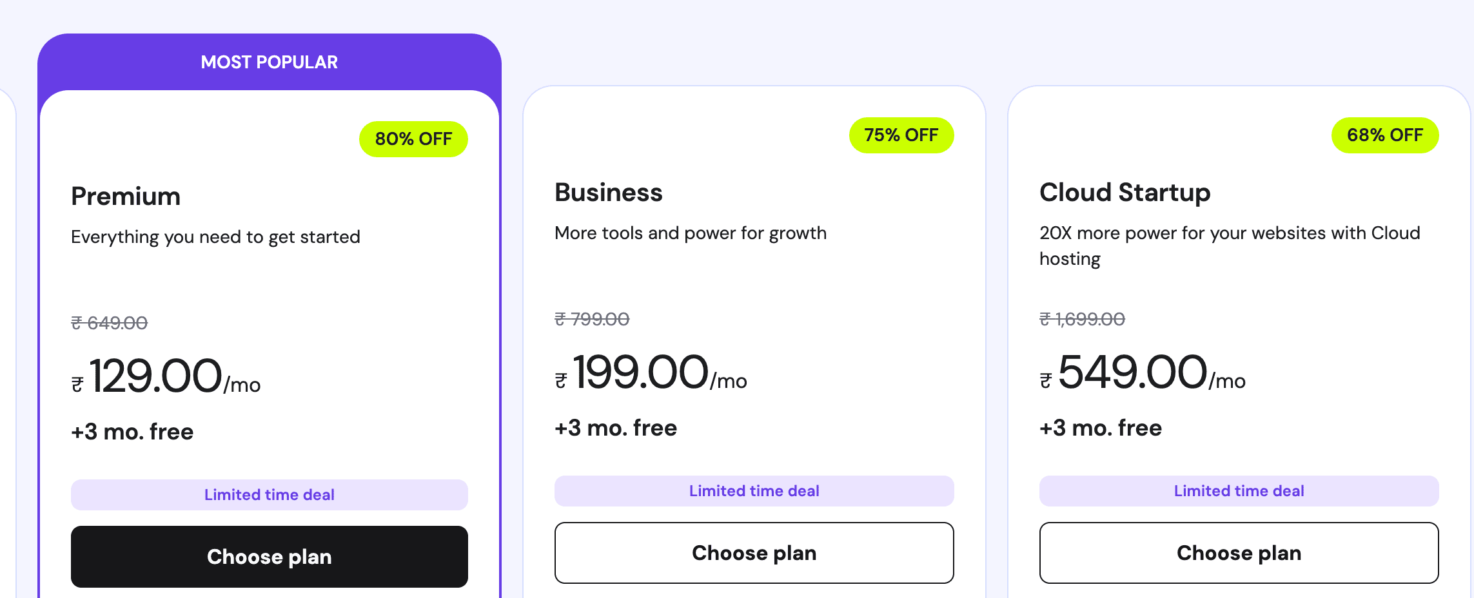Click the 68% OFF badge on Cloud Startup

(1384, 135)
